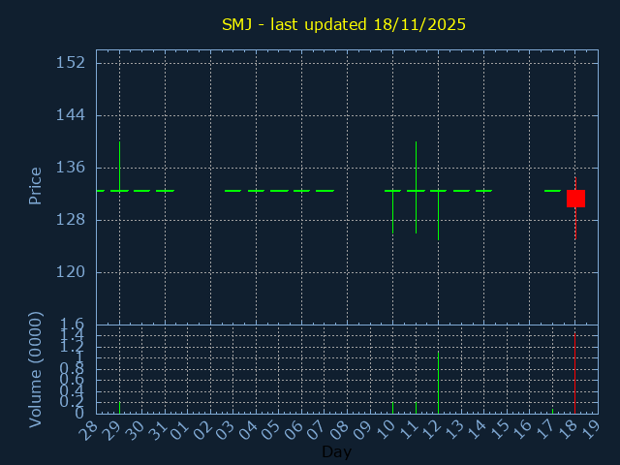Click the 136 price axis label
Image resolution: width=620 pixels, height=465 pixels.
71,168
